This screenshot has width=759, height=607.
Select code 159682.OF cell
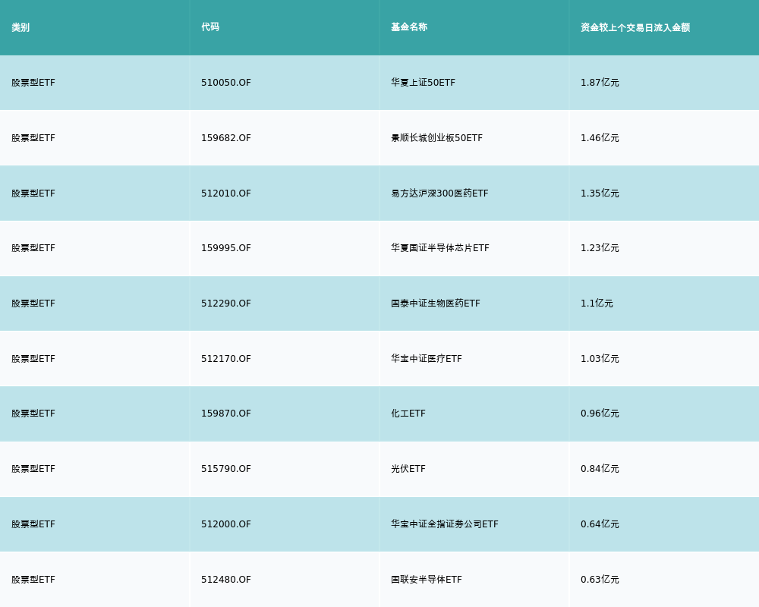pos(226,138)
